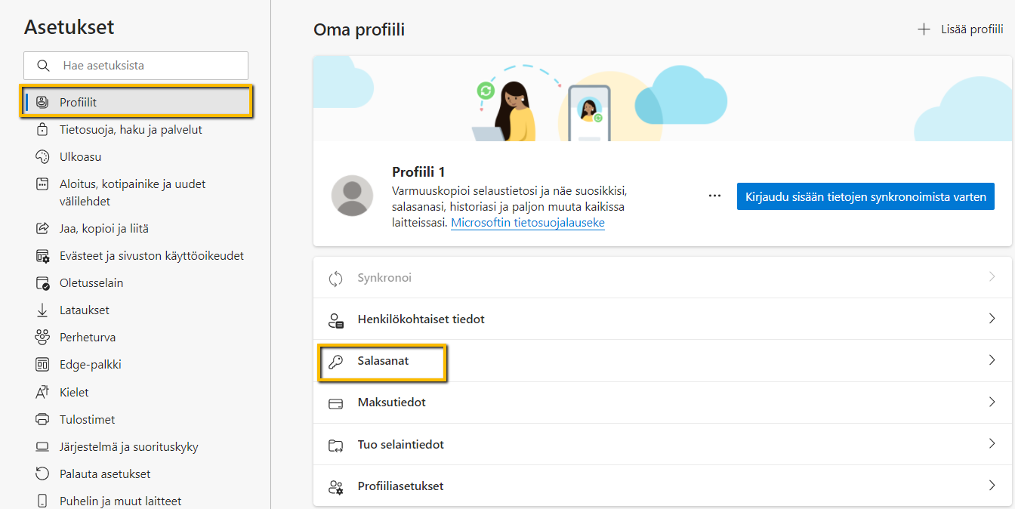
Task: Click the Tietosuoja lock icon
Action: click(43, 130)
